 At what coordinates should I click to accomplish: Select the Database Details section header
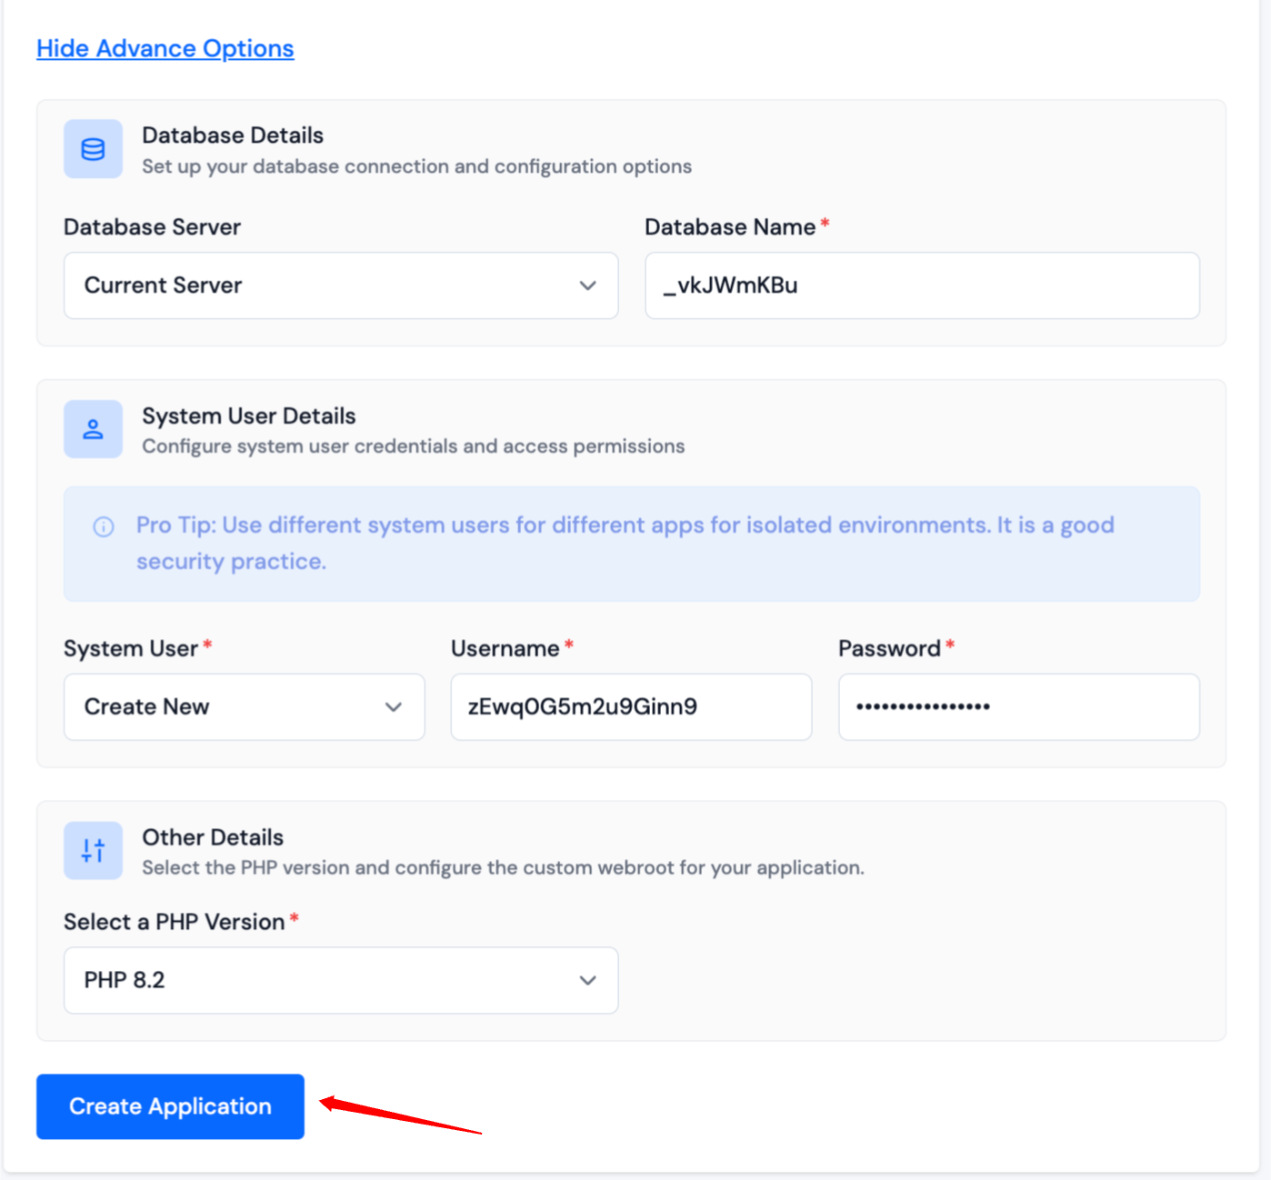click(232, 135)
